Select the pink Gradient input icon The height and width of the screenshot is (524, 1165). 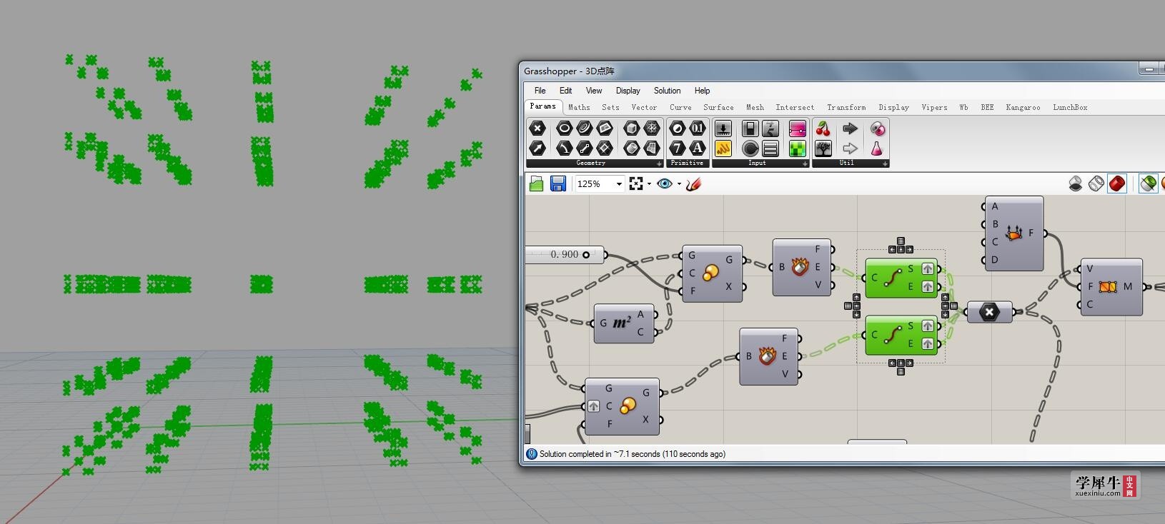(x=798, y=129)
